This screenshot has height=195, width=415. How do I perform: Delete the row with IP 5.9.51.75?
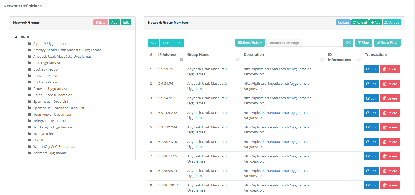pos(390,69)
